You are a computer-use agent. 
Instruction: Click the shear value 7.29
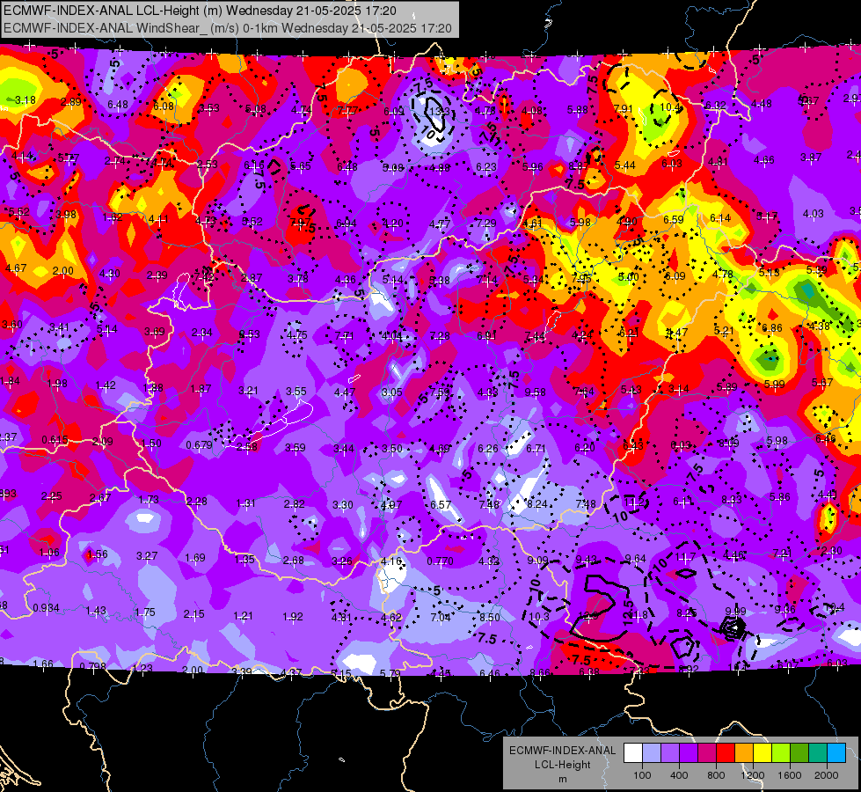486,224
